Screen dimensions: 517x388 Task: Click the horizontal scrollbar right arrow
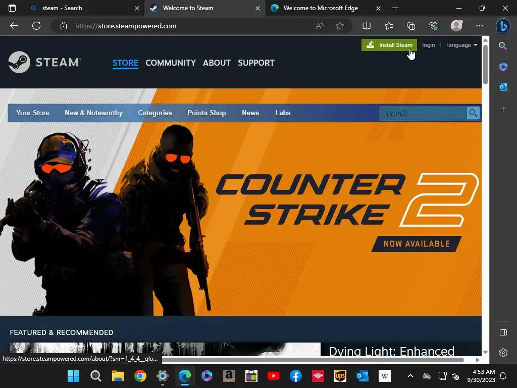click(x=478, y=360)
